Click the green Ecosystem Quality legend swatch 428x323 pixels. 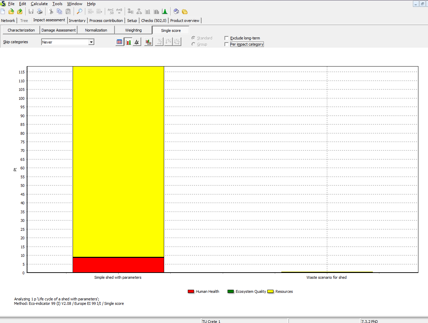pyautogui.click(x=231, y=291)
